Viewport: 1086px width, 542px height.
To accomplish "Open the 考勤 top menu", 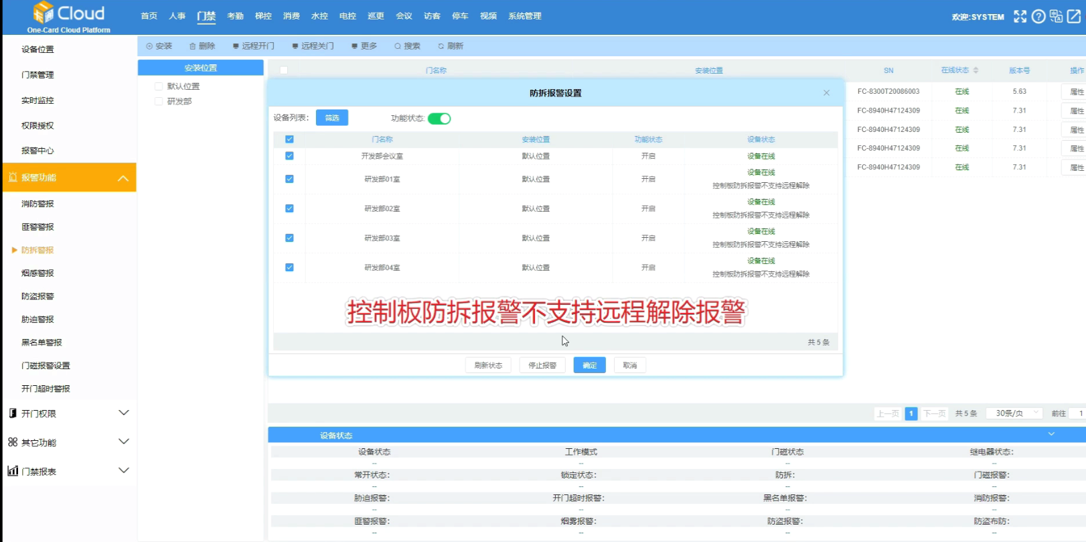I will [235, 16].
